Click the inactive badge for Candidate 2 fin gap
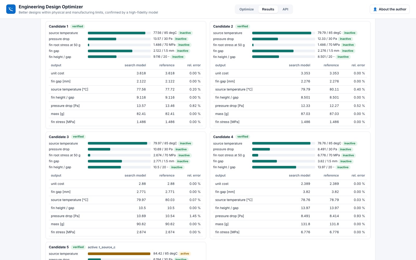The image size is (416, 260). (348, 51)
